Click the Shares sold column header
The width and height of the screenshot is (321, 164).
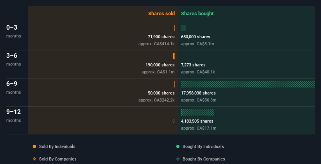(161, 14)
